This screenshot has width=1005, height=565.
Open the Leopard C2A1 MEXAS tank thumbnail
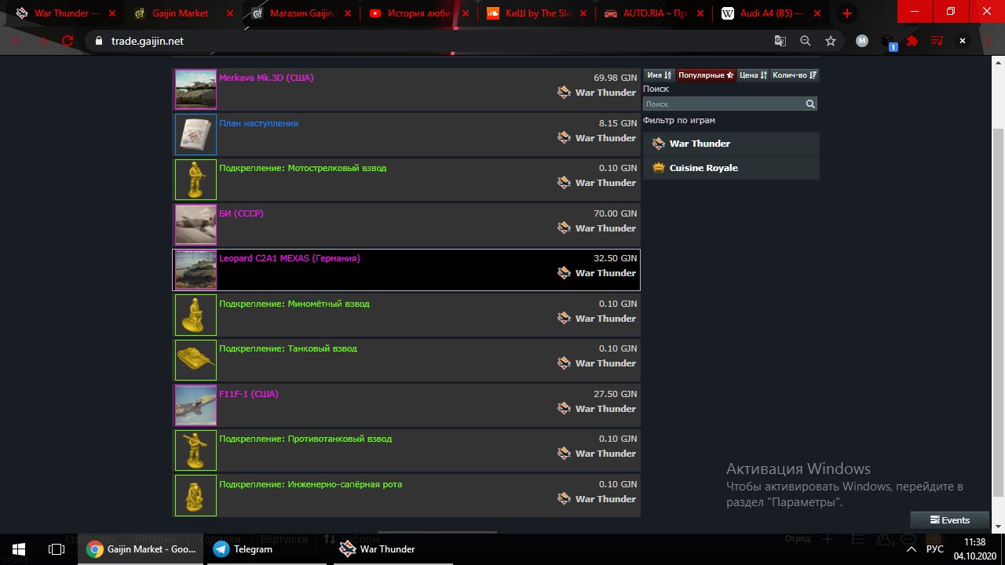(196, 270)
